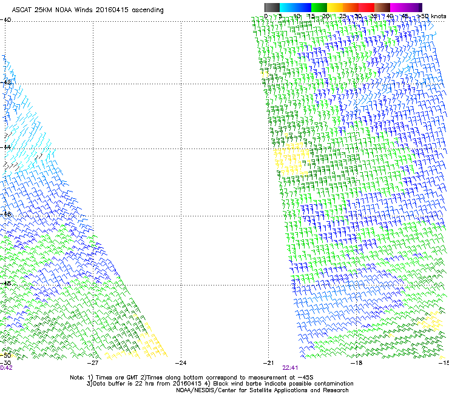
Task: Pick the brown 35–40 knots color bar segment
Action: pos(382,7)
